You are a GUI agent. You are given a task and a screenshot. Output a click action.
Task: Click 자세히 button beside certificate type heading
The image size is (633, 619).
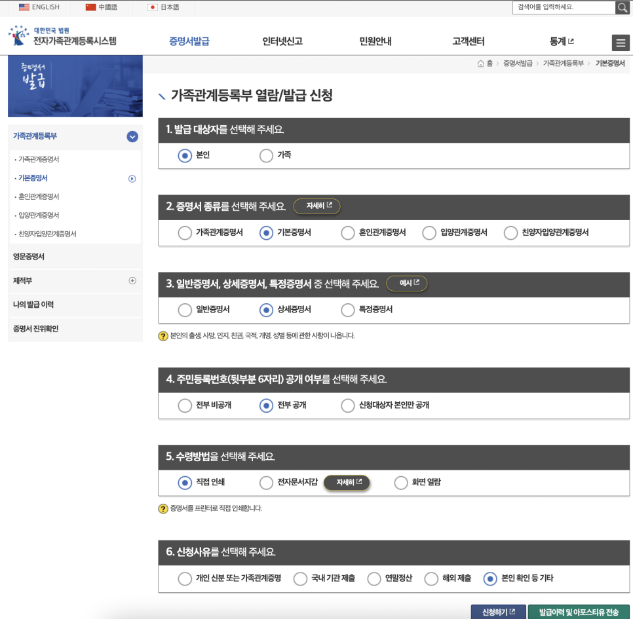click(317, 206)
